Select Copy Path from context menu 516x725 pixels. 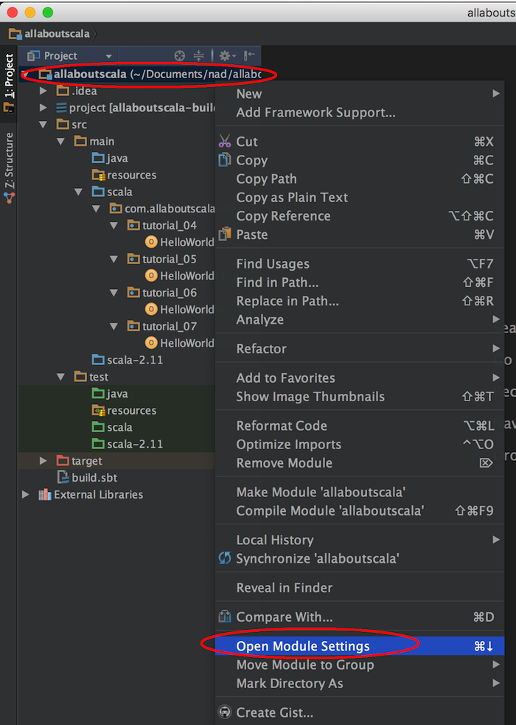tap(360, 178)
